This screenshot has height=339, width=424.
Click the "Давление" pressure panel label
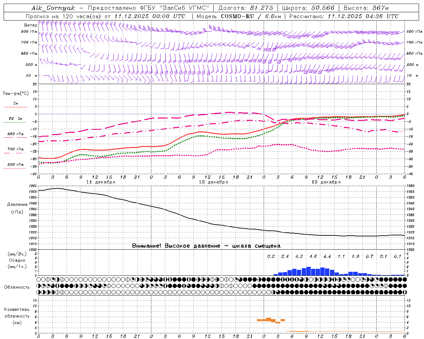[17, 205]
